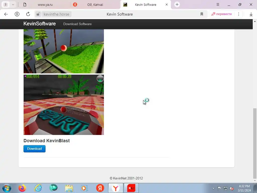This screenshot has height=193, width=257.
Task: Open the Yandex home icon in toolbar
Action: (x=17, y=14)
